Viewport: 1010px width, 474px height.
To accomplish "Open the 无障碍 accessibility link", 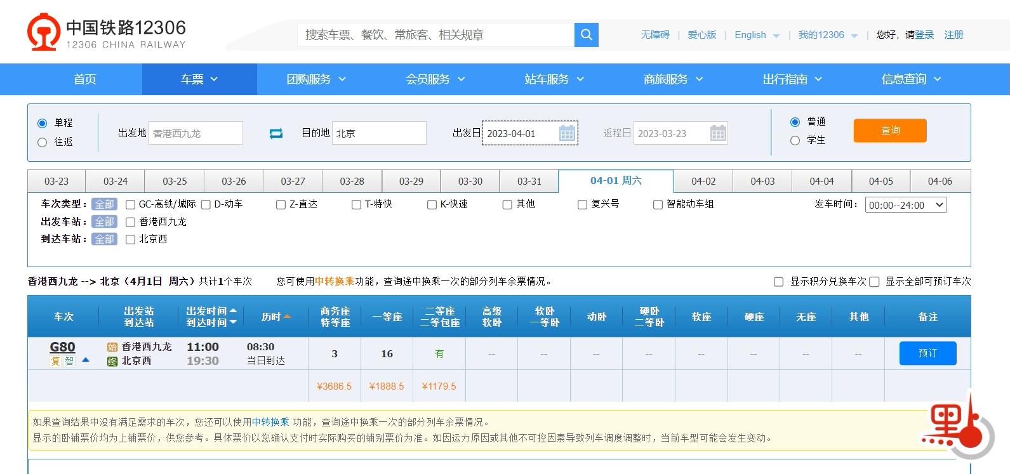I will (x=655, y=35).
